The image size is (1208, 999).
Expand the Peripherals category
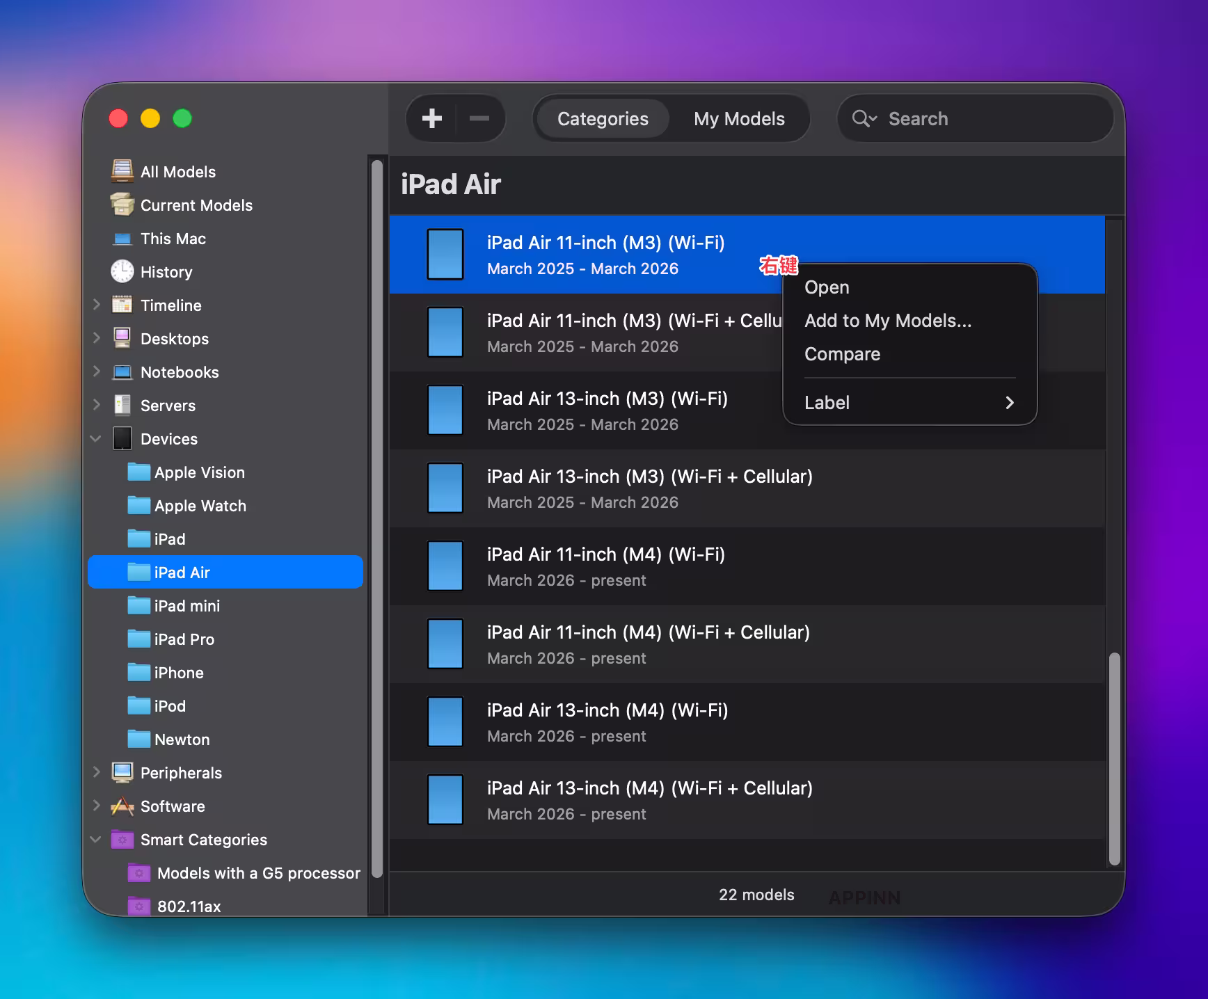(97, 772)
